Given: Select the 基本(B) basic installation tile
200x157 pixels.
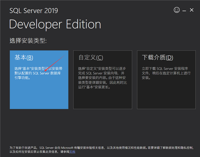Looking at the screenshot, I should (39, 80).
